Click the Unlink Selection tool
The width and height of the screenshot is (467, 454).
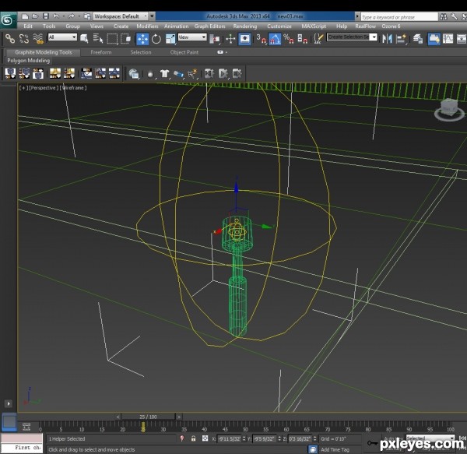click(24, 39)
